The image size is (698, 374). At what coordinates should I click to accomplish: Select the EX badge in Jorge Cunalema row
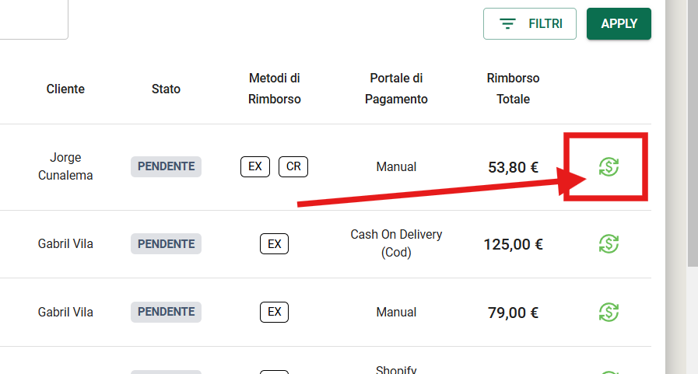(x=255, y=166)
